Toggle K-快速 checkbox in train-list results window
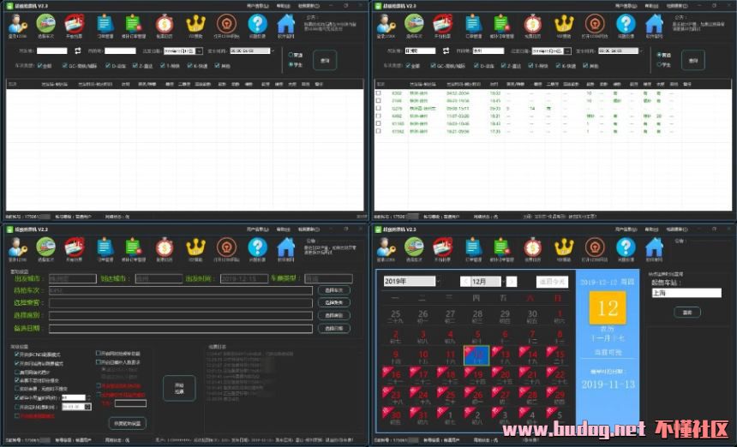This screenshot has width=737, height=447. (559, 66)
